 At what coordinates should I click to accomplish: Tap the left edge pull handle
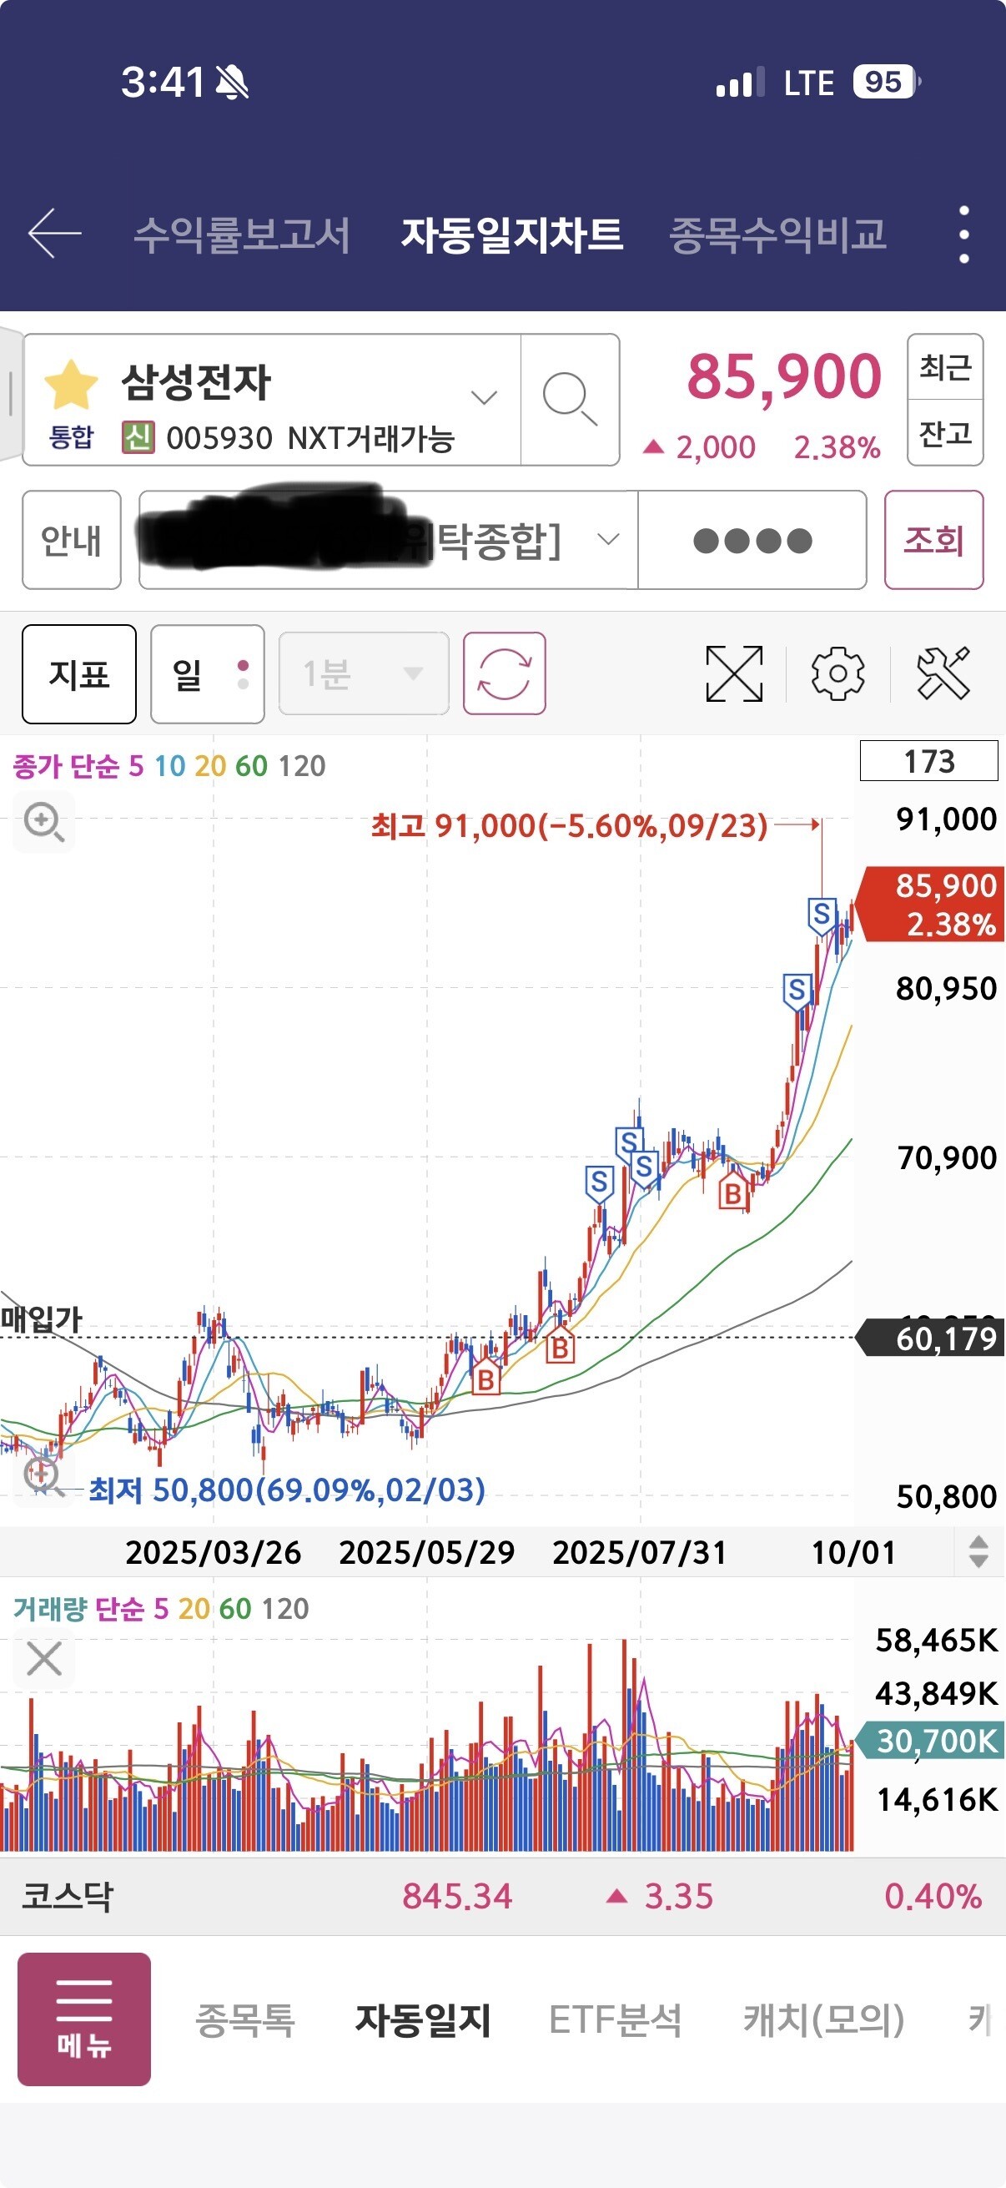tap(9, 393)
